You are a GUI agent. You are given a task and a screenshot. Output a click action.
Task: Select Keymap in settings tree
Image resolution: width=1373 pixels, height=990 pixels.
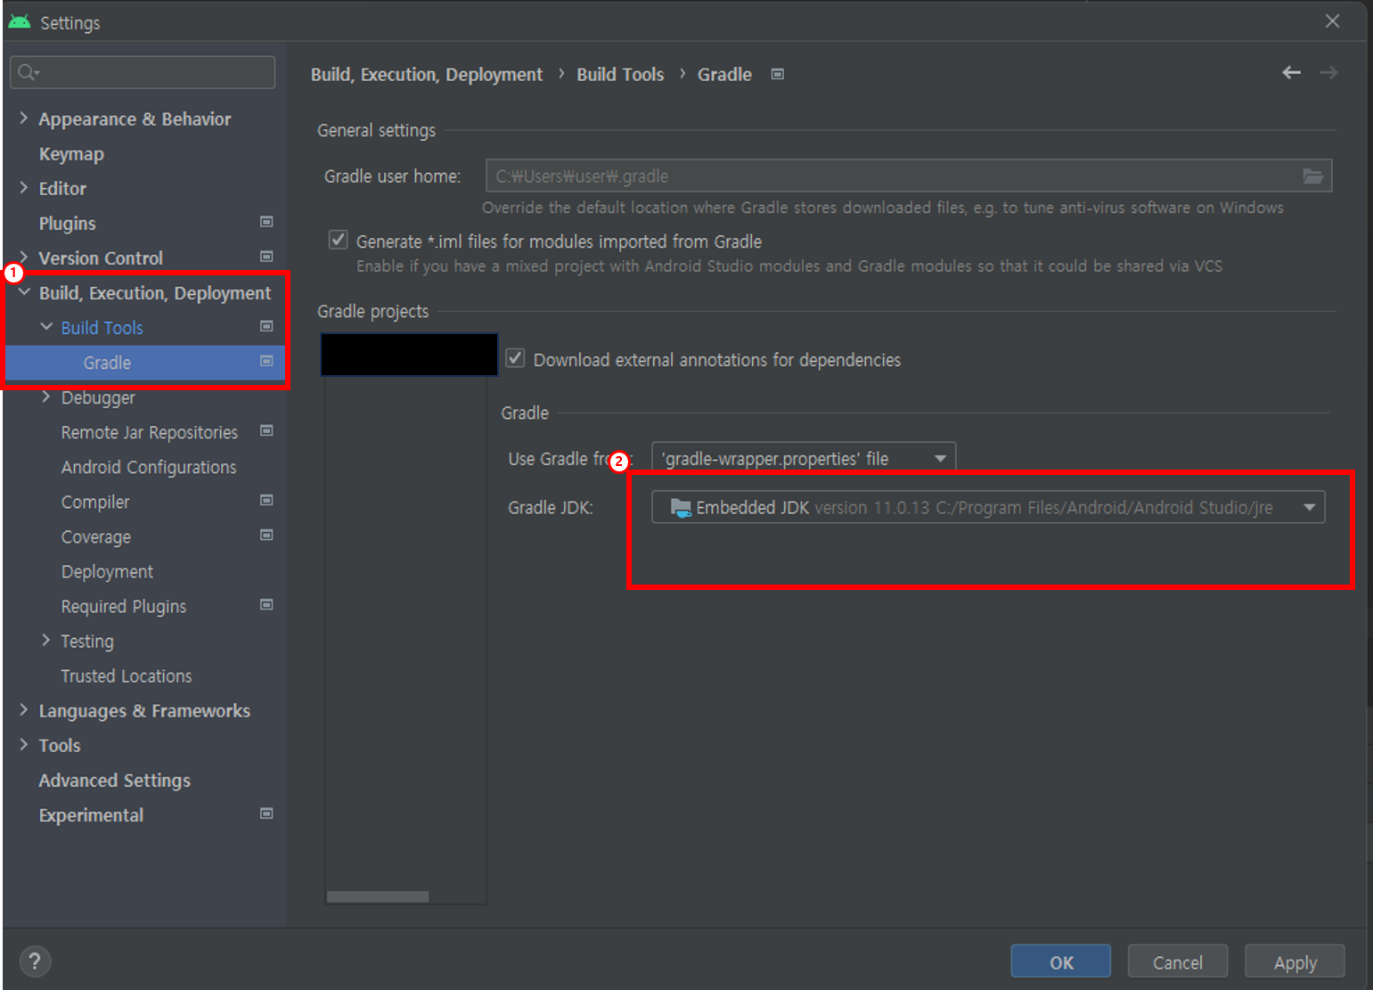(x=71, y=154)
